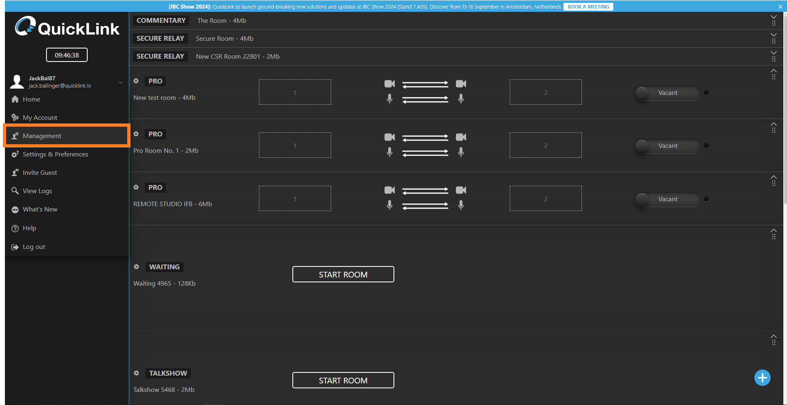Open settings gear for New test room

[x=136, y=81]
